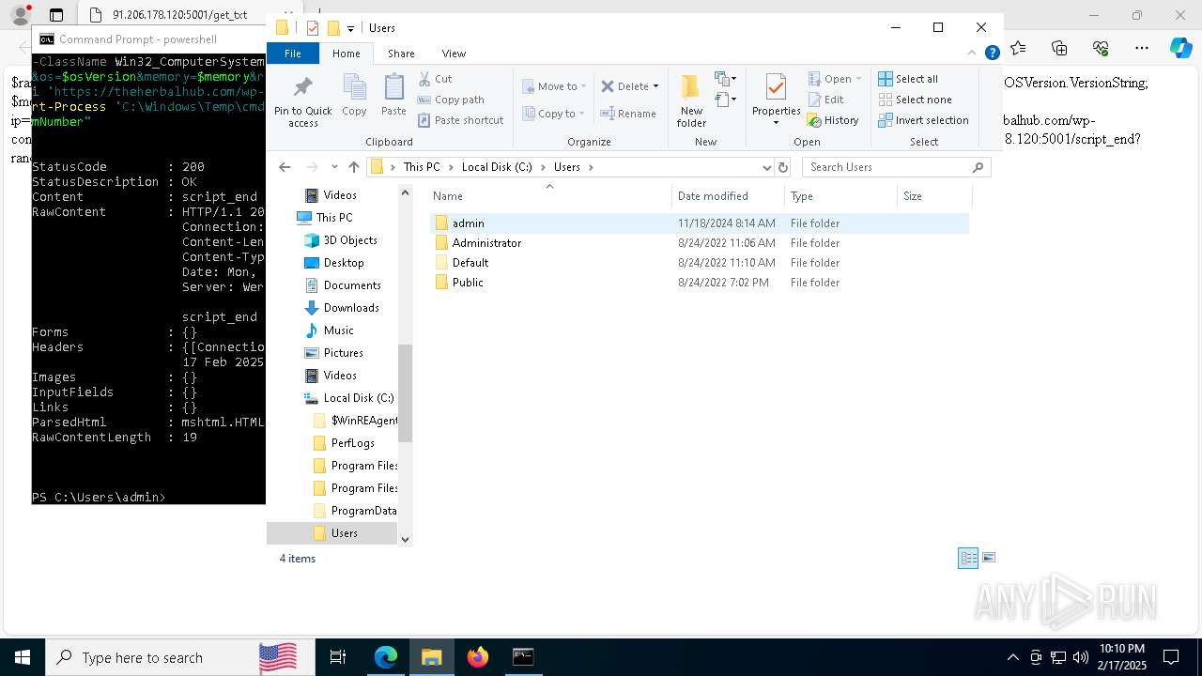Screen dimensions: 1202x676
Task: Go up one folder level
Action: point(353,167)
